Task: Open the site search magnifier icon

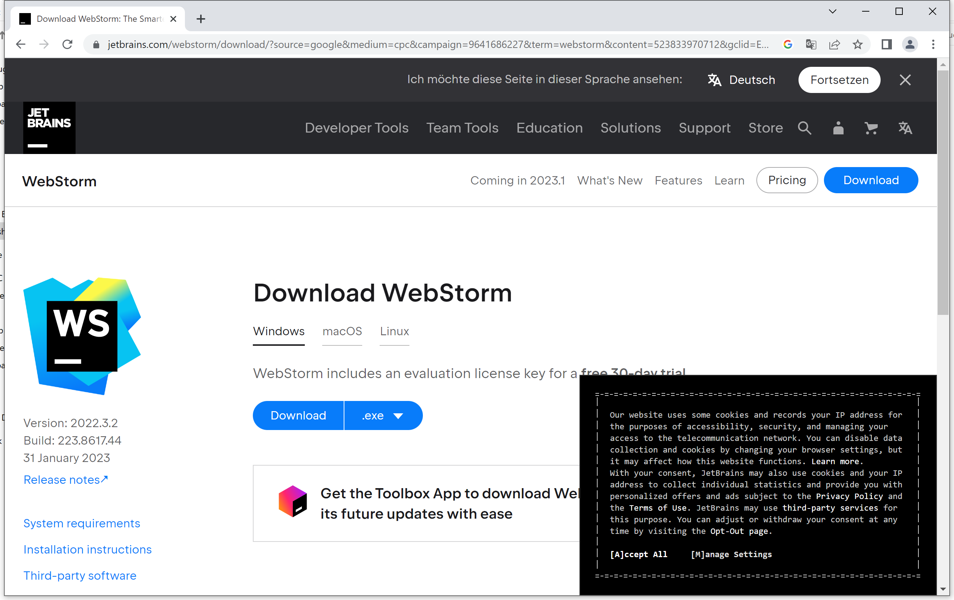Action: click(804, 128)
